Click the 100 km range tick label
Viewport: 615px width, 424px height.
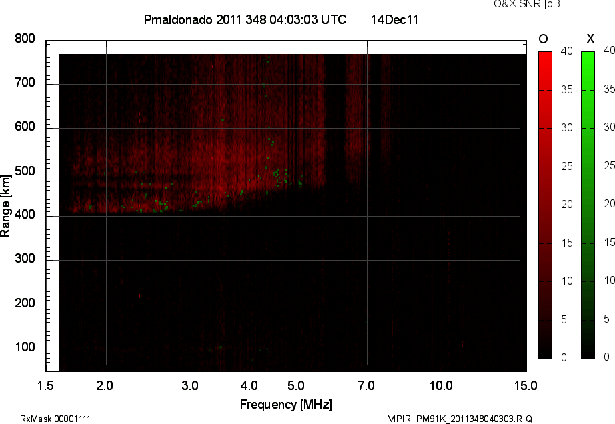click(x=25, y=348)
